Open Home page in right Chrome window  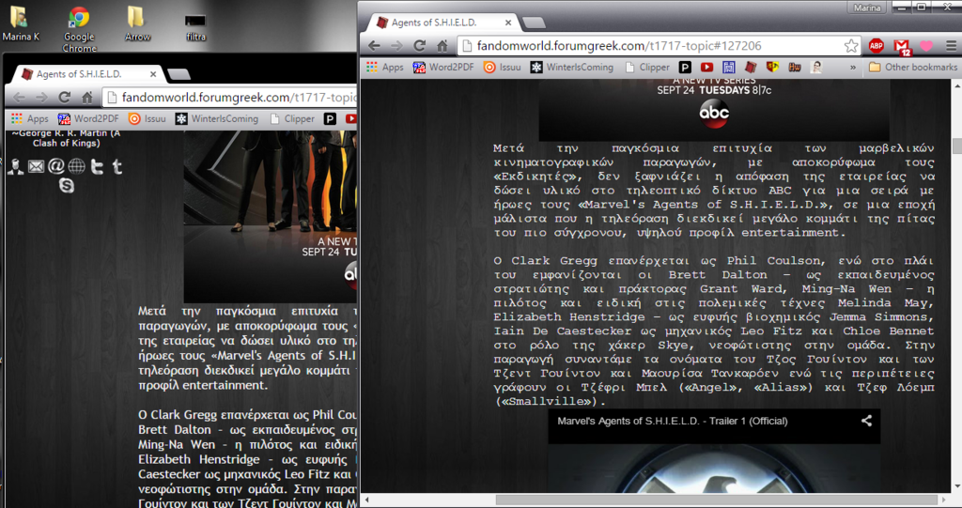(x=442, y=46)
